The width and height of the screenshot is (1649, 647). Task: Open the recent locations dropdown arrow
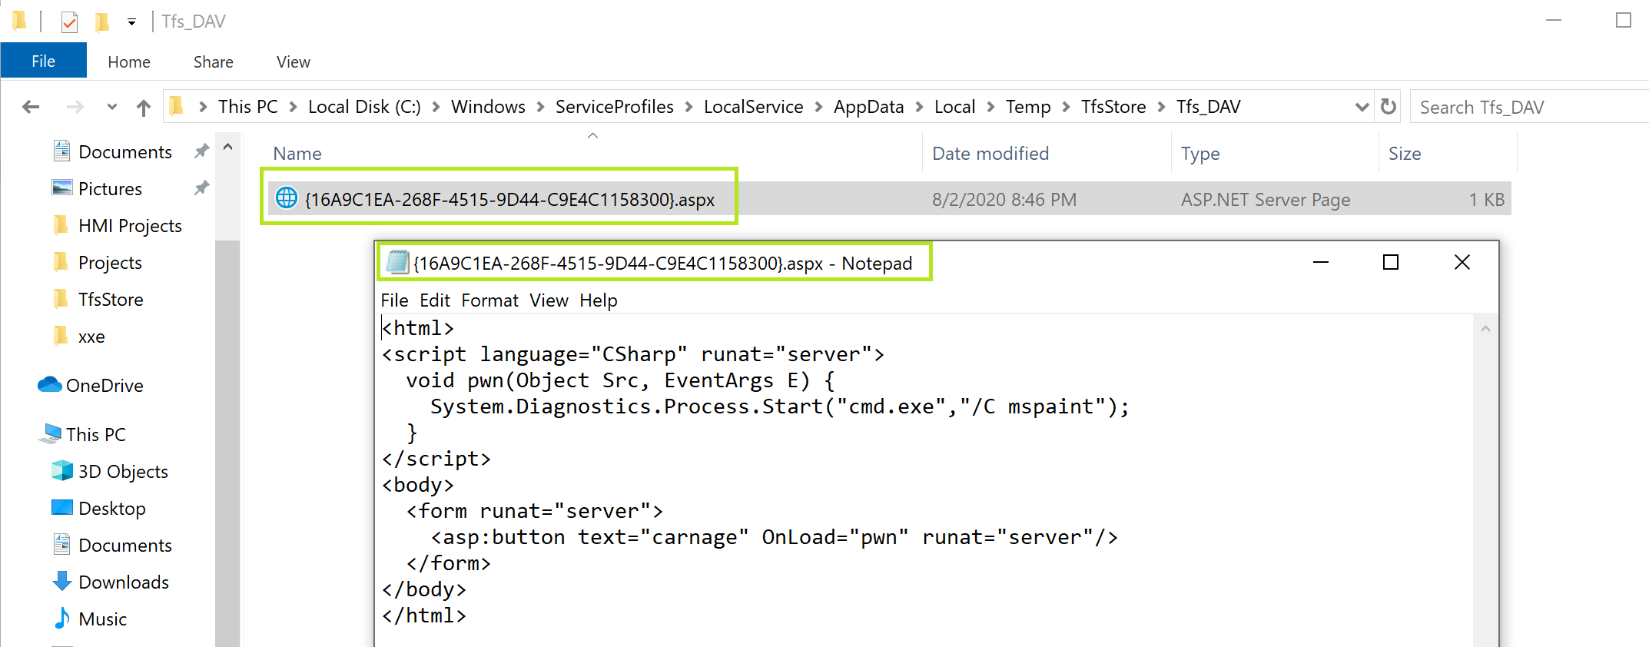112,107
